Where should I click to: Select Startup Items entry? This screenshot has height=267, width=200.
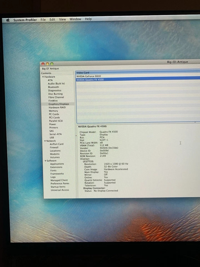click(58, 187)
